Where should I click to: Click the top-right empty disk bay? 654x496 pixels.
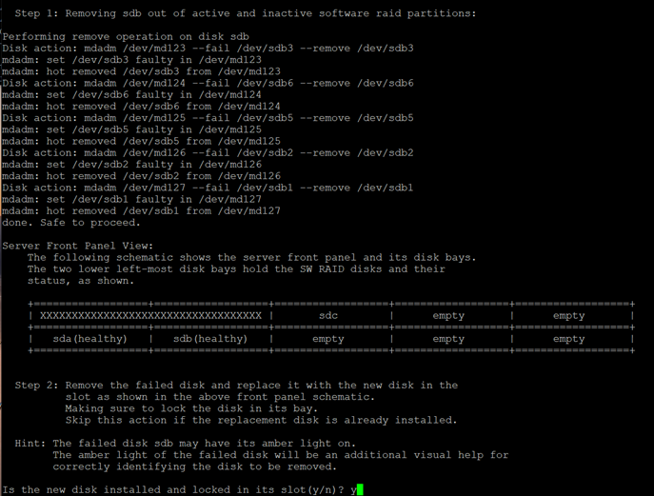click(x=568, y=315)
